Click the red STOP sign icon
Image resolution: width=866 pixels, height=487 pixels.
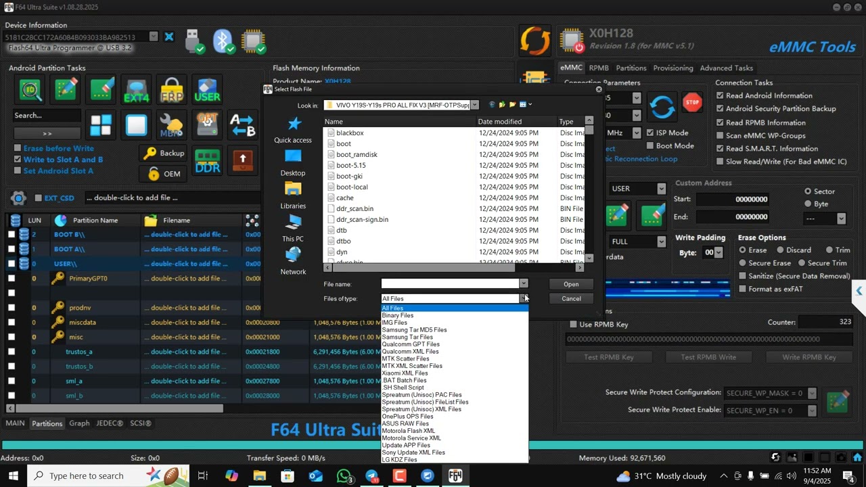click(692, 103)
